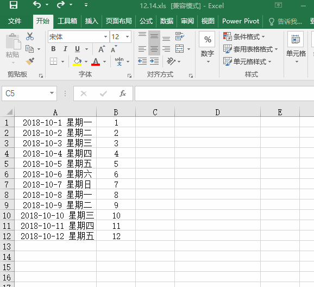Image resolution: width=314 pixels, height=287 pixels.
Task: Select column D header
Action: (217, 112)
